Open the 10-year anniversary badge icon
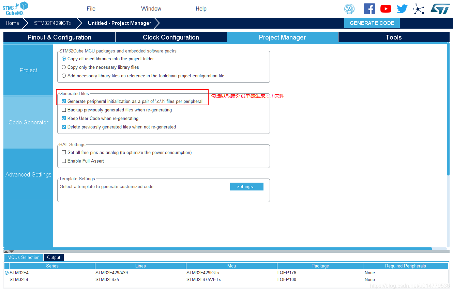453x292 pixels. point(349,9)
